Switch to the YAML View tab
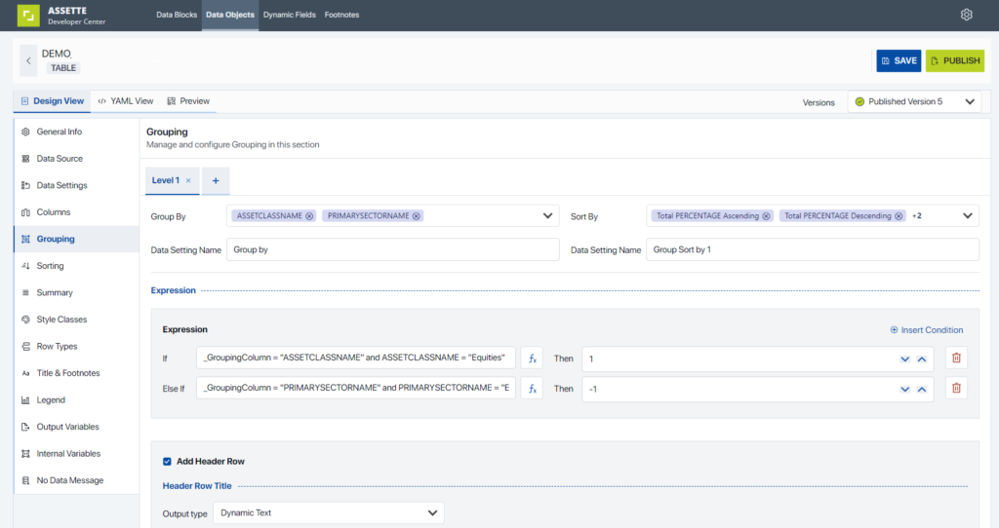Screen dimensions: 999x528 pyautogui.click(x=126, y=101)
